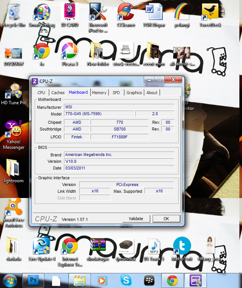Launch MSI Live Update 4 icon
The height and width of the screenshot is (288, 242).
coord(42,246)
